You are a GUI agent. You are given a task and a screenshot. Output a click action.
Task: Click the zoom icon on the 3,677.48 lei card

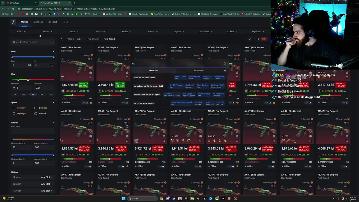[91, 77]
